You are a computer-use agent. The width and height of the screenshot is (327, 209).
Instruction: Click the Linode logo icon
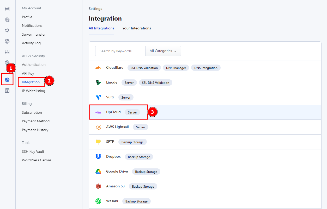click(x=98, y=83)
